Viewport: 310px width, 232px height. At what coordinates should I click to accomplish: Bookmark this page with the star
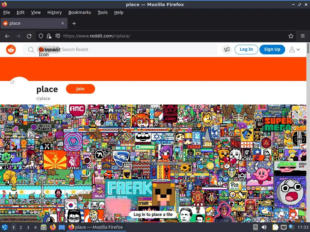[291, 36]
